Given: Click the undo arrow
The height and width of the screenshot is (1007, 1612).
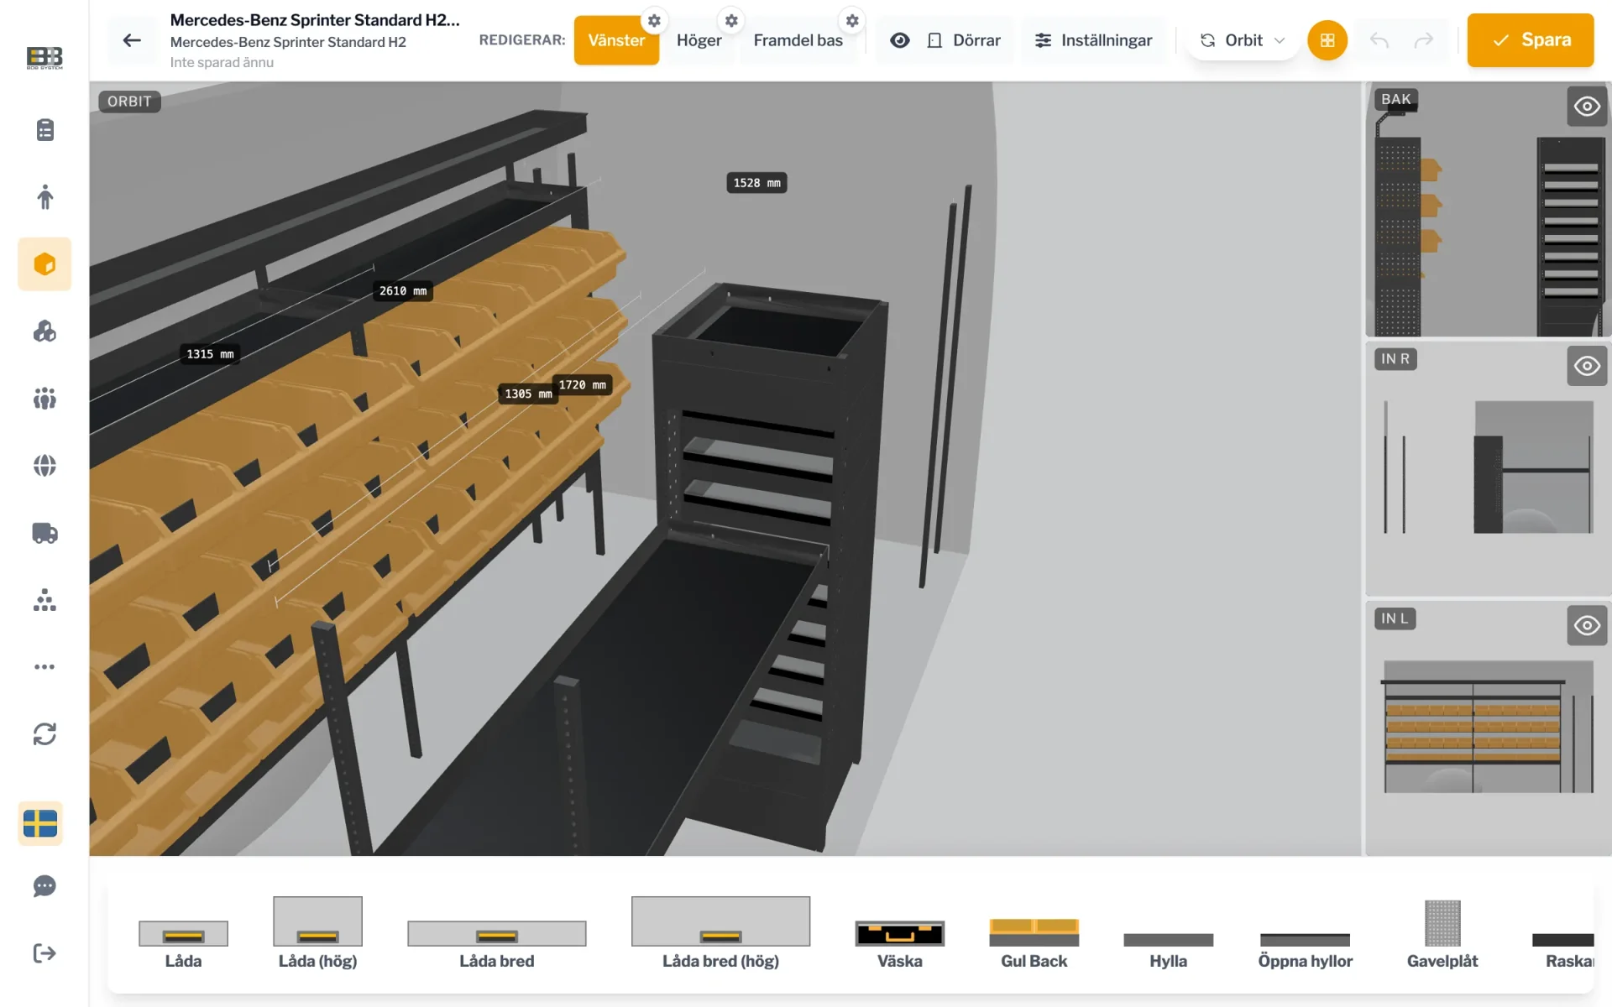Looking at the screenshot, I should pyautogui.click(x=1379, y=40).
